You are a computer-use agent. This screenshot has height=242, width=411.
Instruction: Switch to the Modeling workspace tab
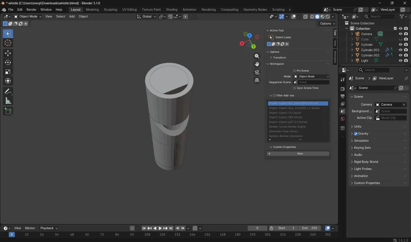coord(92,10)
